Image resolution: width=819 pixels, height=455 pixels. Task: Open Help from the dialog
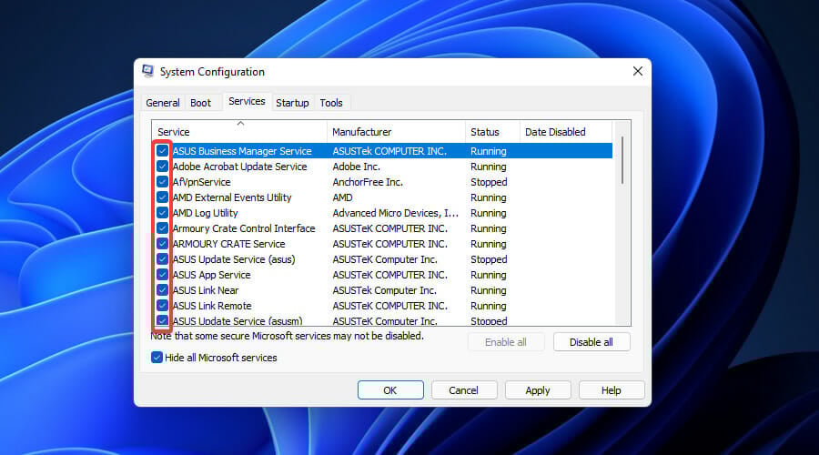pyautogui.click(x=612, y=390)
